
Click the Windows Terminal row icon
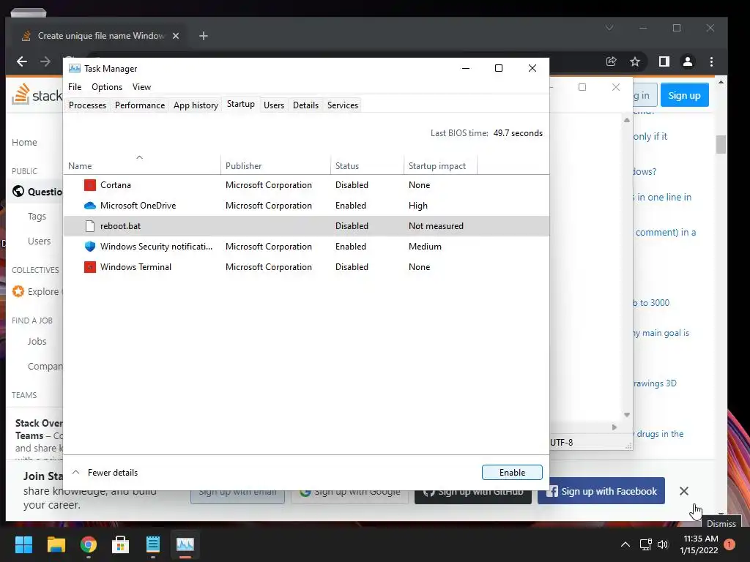(x=90, y=267)
